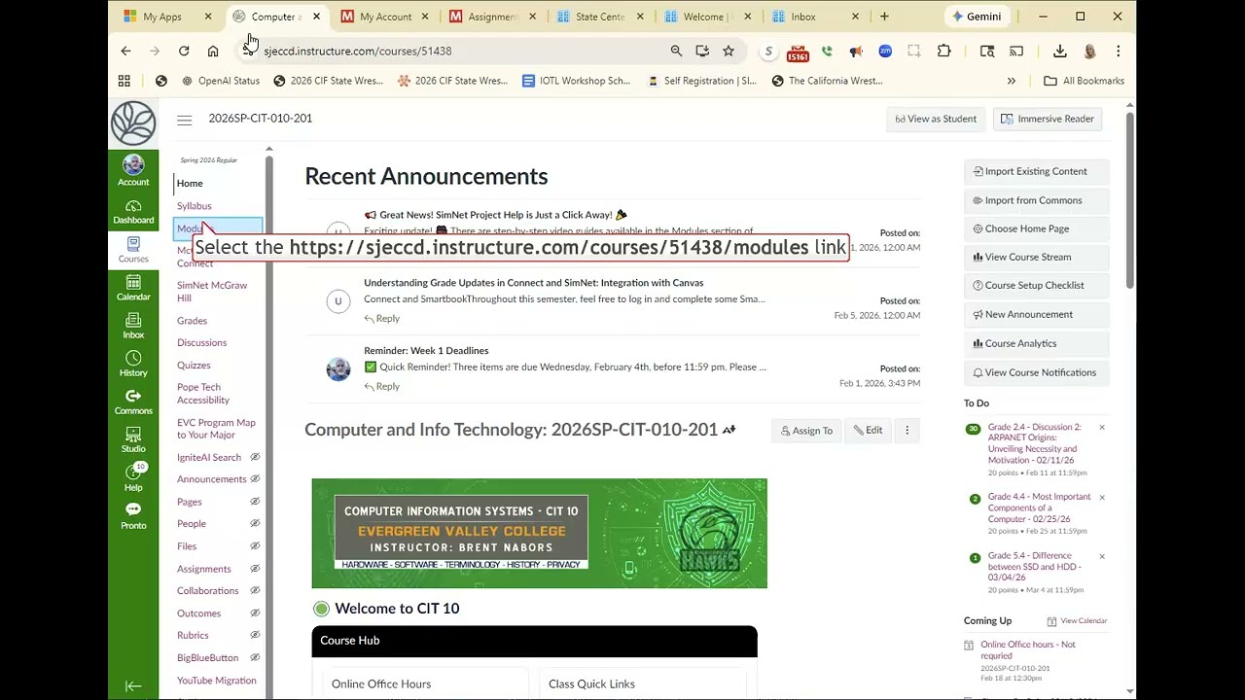Open Discussions in course navigation
1245x700 pixels.
click(201, 343)
